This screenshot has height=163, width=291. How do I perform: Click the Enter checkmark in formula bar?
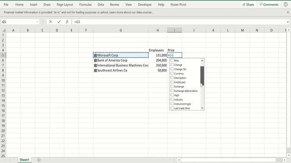(x=59, y=22)
